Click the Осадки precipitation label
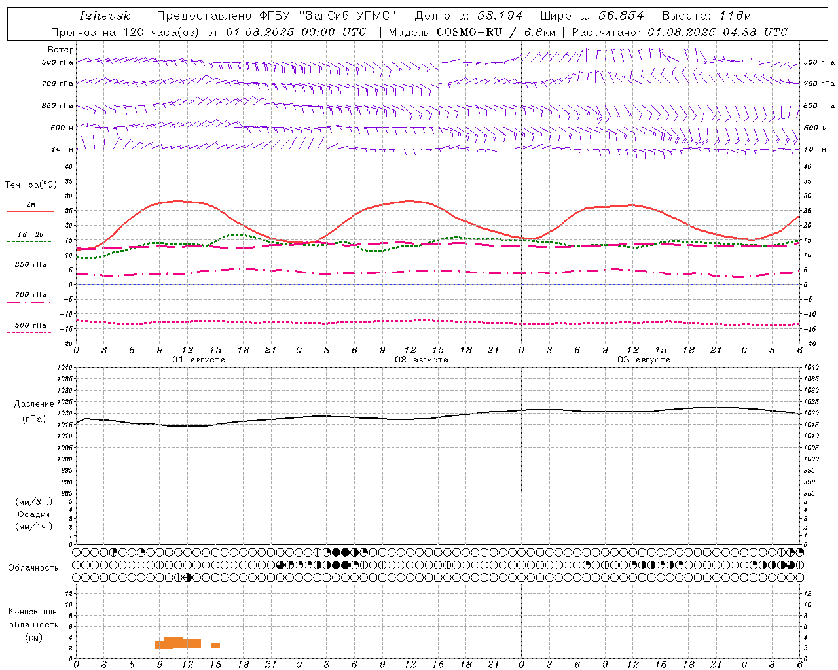 click(34, 514)
